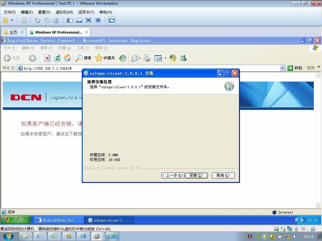Open the dropdown arrow next to pause icon

click(12, 20)
